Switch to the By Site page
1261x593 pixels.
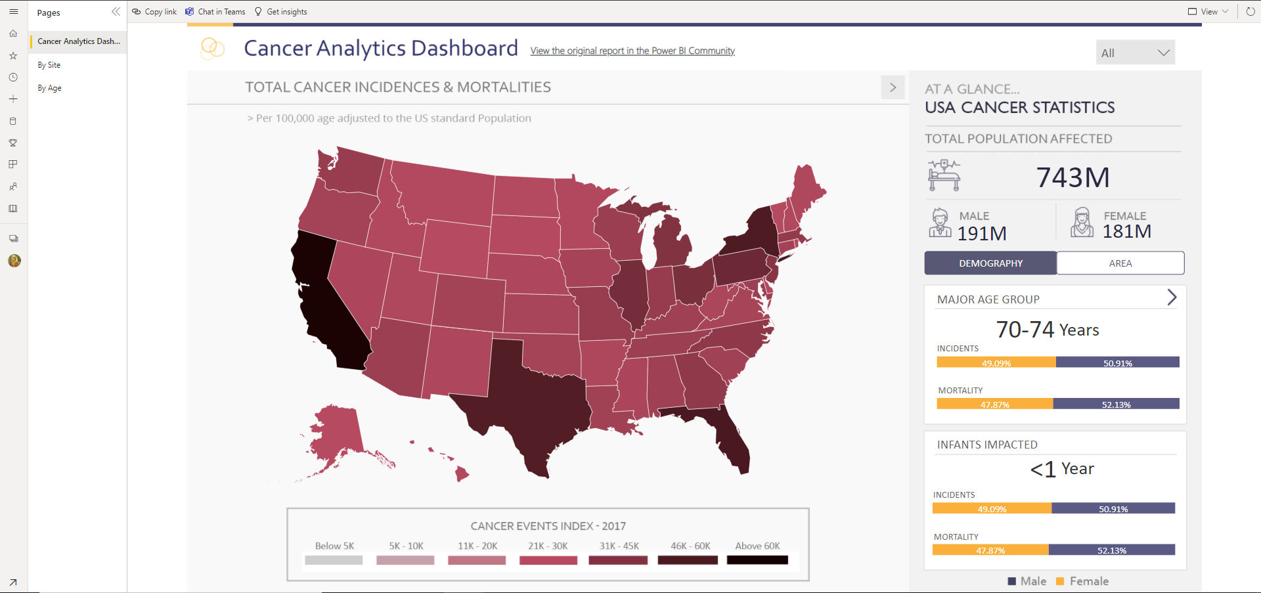pos(49,64)
